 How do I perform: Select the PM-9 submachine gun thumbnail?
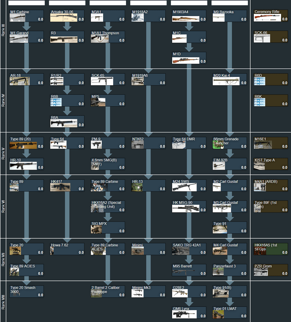[x=96, y=145]
